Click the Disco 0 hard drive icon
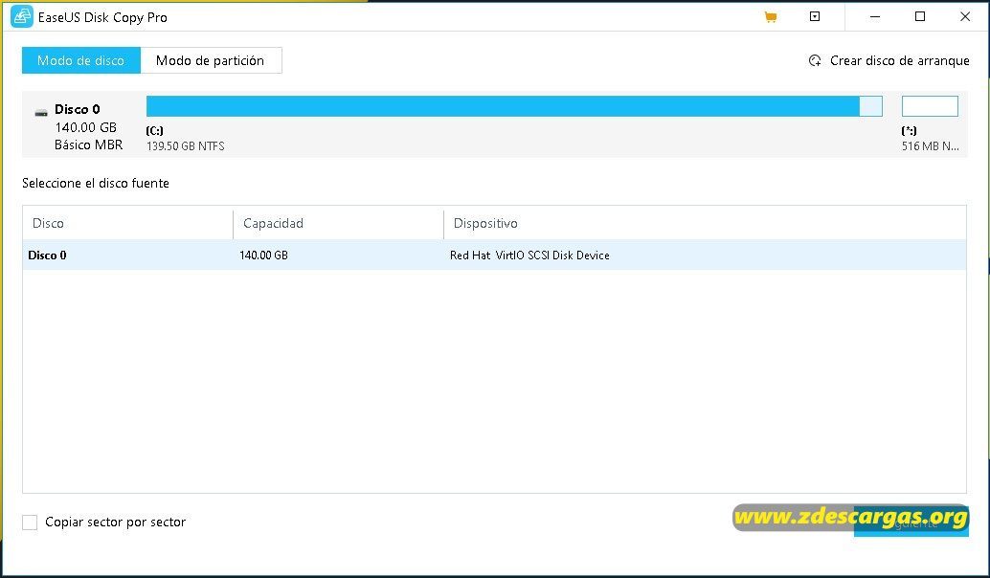 point(41,112)
